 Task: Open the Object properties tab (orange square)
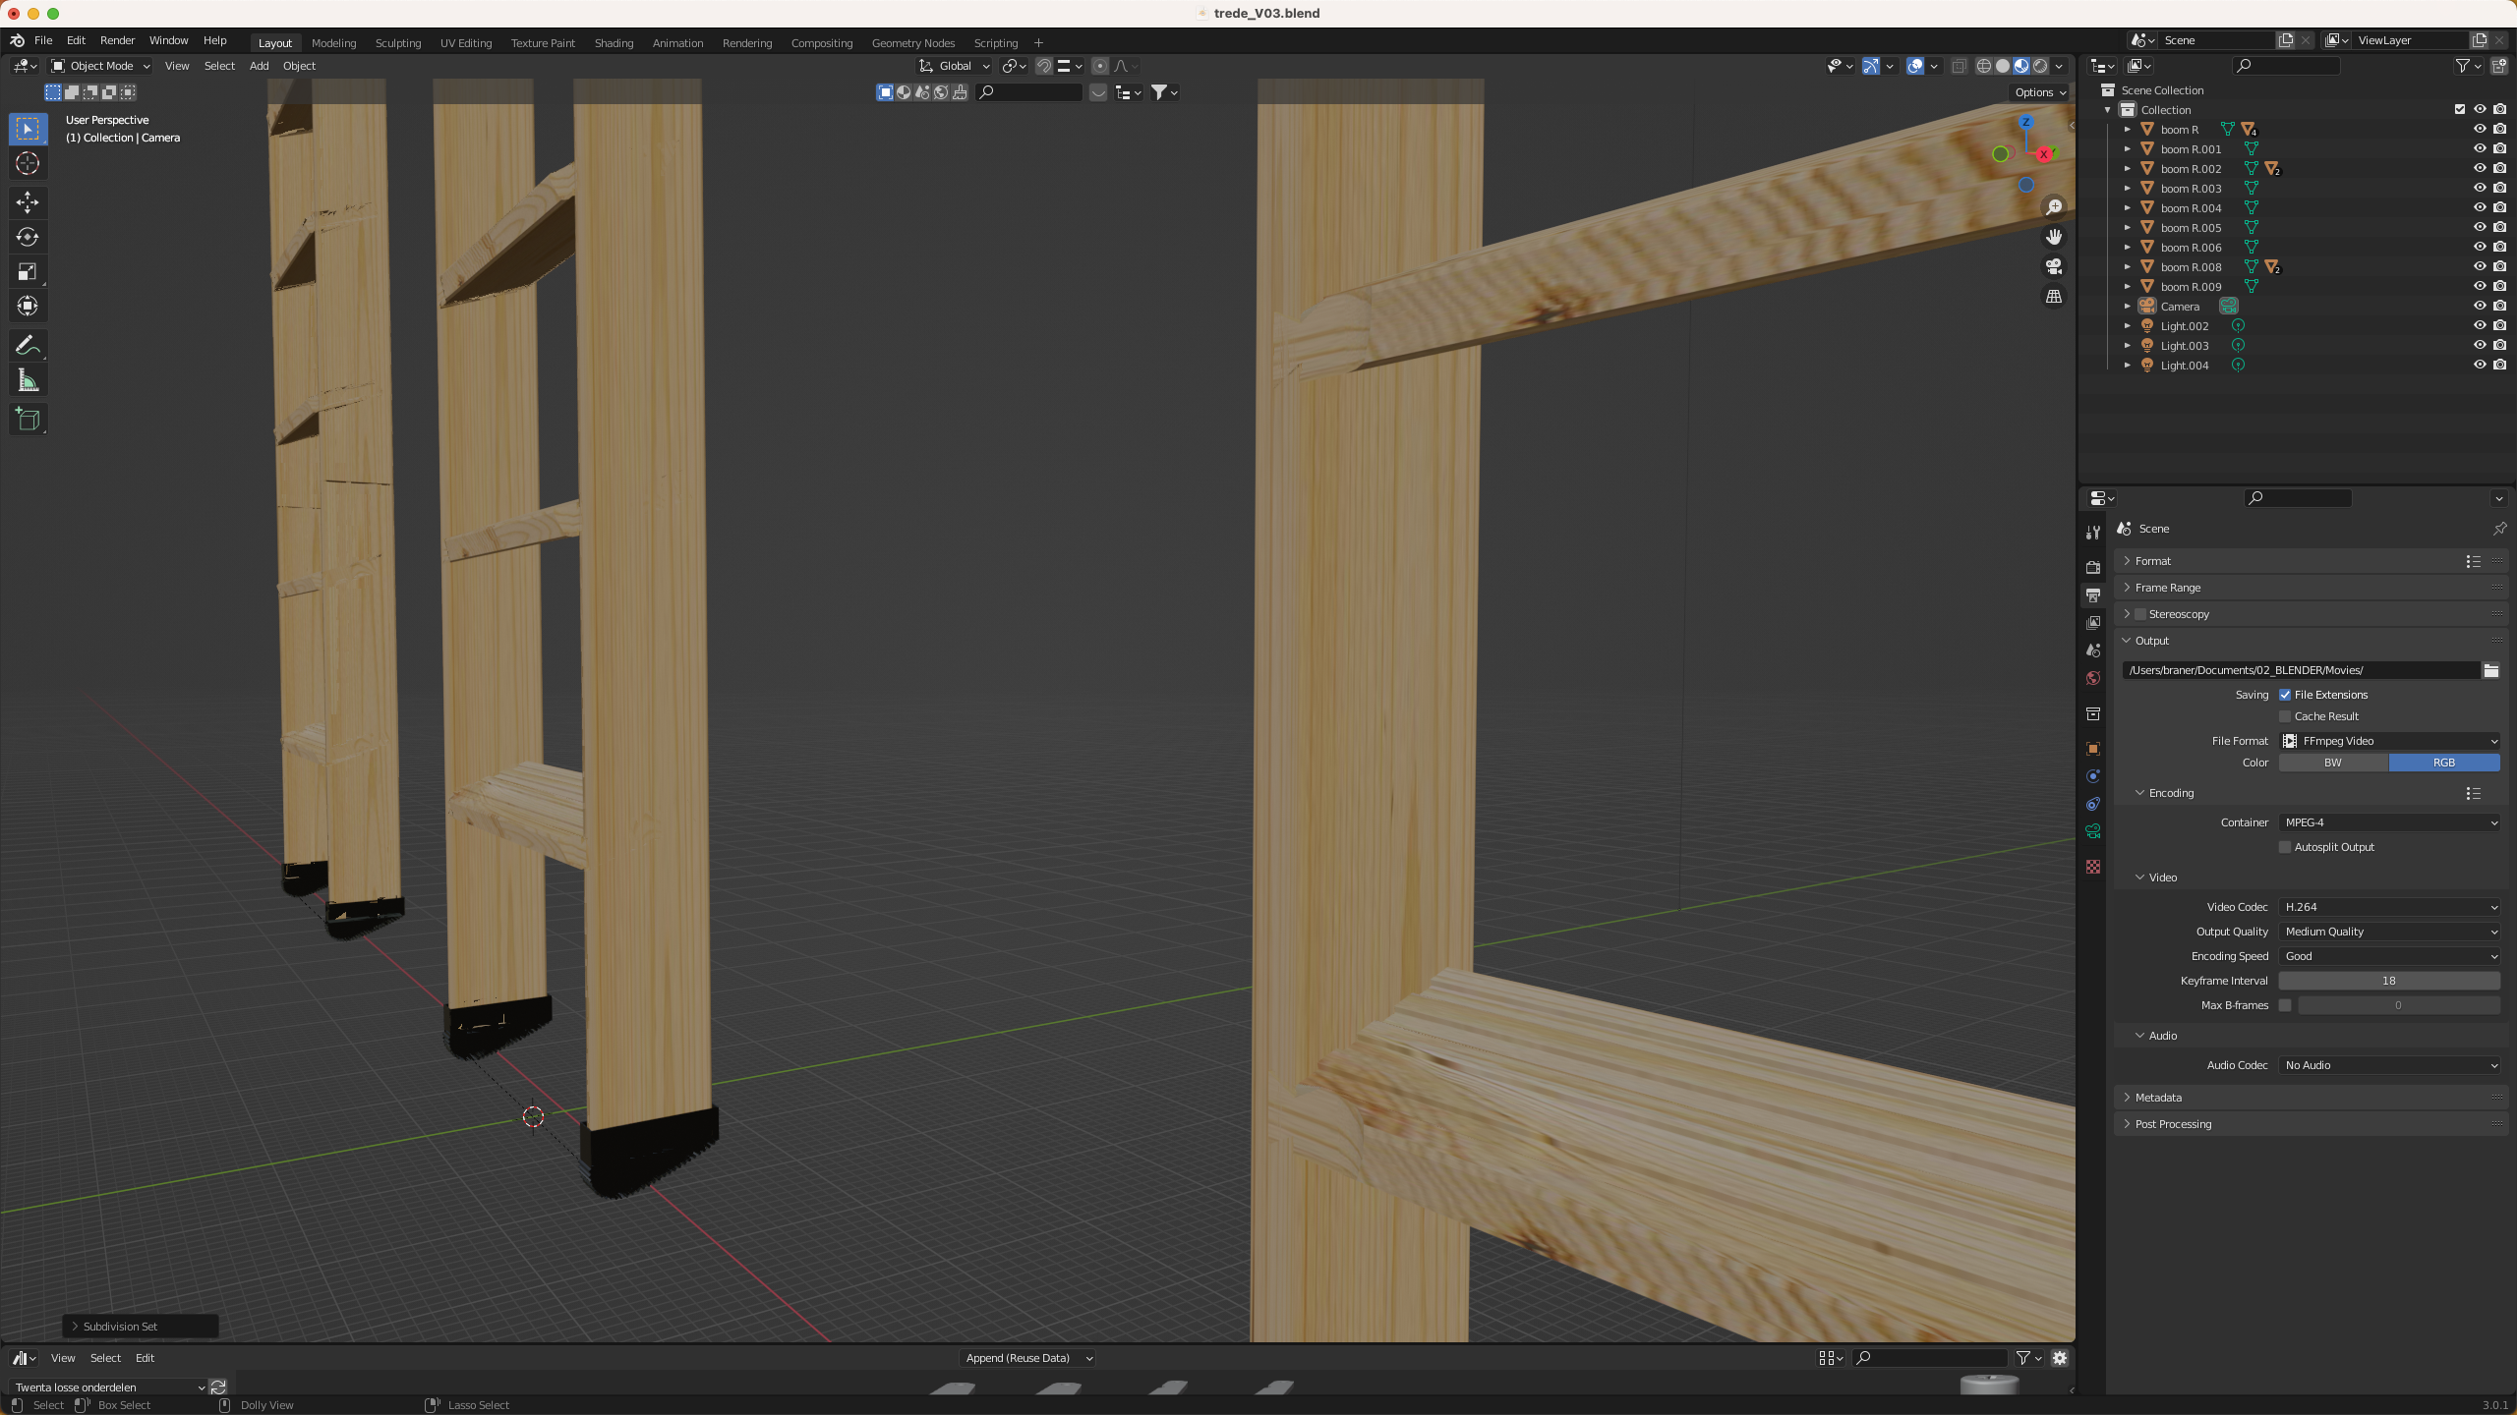2093,749
